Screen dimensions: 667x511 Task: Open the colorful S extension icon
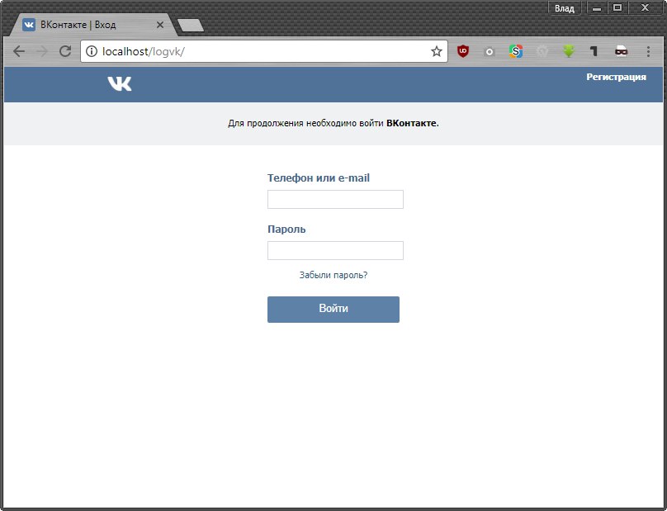(516, 51)
